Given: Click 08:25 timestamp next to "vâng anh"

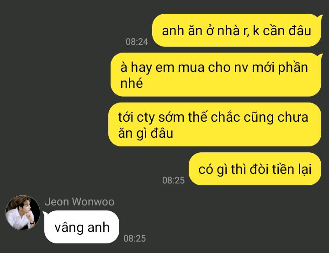Looking at the screenshot, I should pos(135,238).
